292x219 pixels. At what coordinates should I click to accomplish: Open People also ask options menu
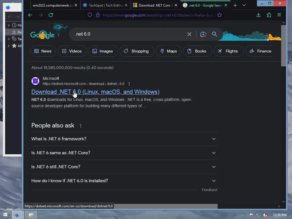81,126
